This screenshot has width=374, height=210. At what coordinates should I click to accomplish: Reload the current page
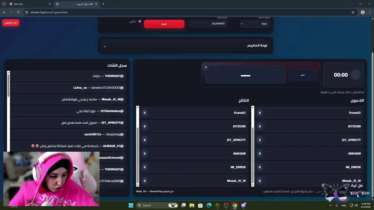(x=18, y=12)
